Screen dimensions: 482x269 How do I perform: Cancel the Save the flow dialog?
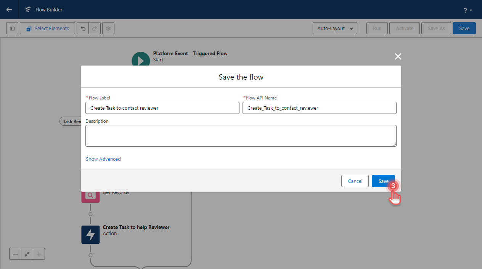(x=355, y=181)
